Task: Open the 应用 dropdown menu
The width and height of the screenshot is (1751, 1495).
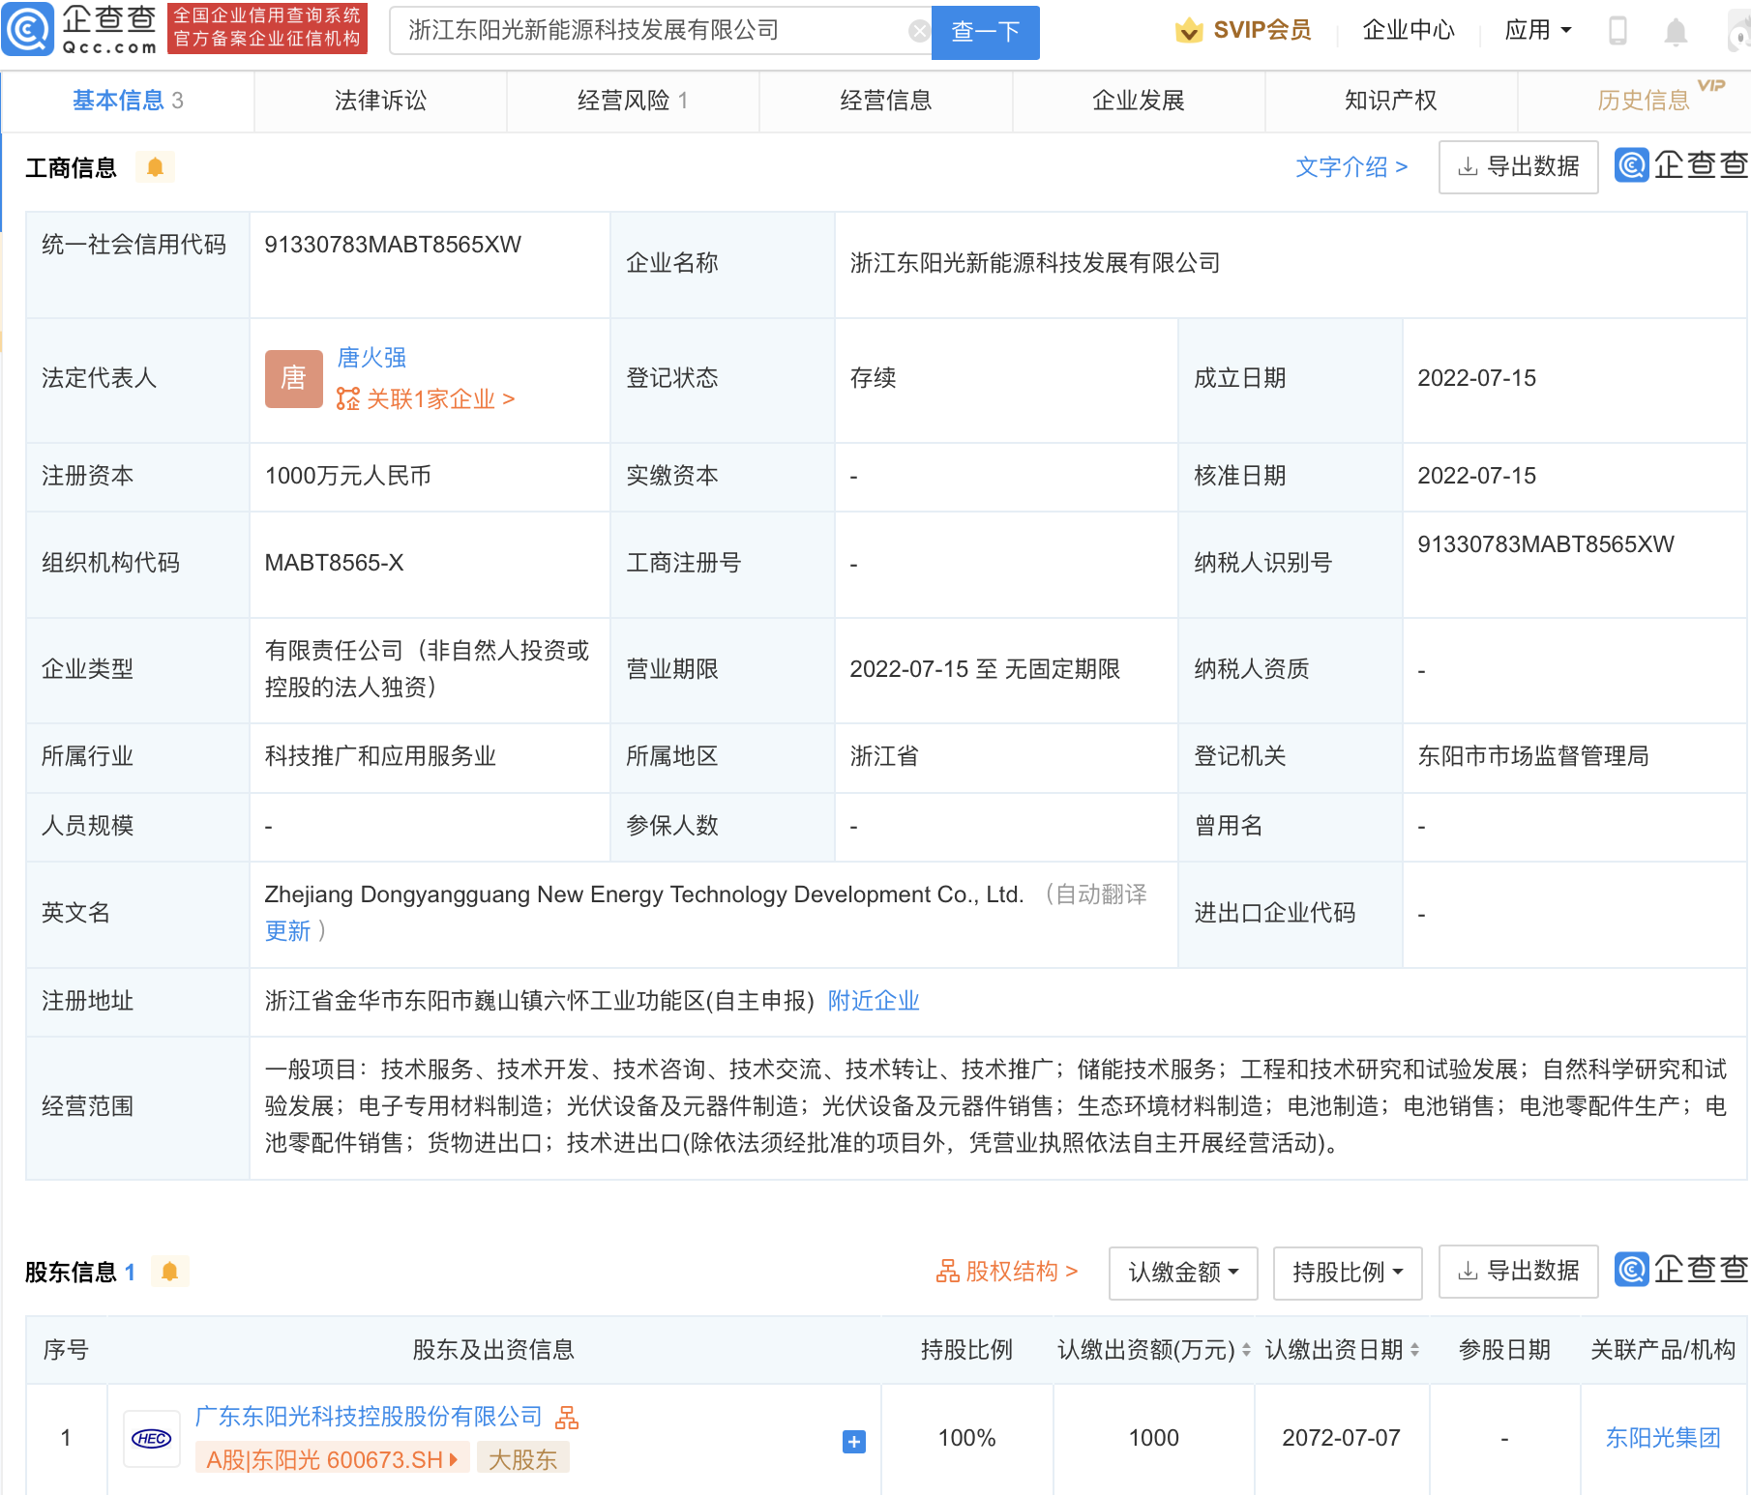Action: click(1538, 31)
